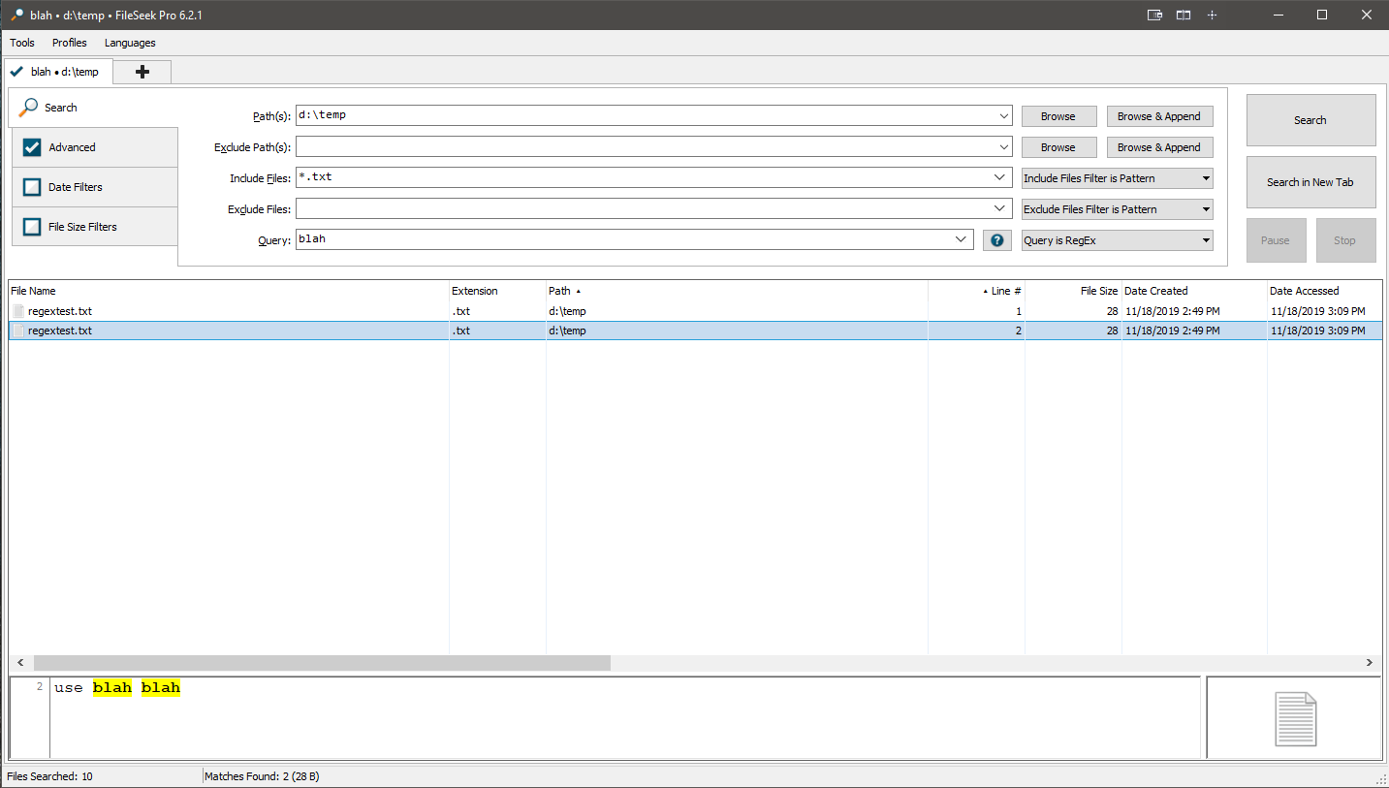The height and width of the screenshot is (788, 1389).
Task: Click the leftmost title bar monitor icon
Action: [1154, 15]
